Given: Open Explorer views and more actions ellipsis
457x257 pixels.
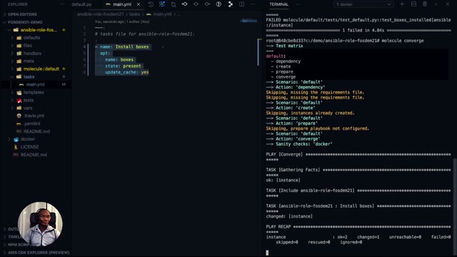Looking at the screenshot, I should 62,4.
